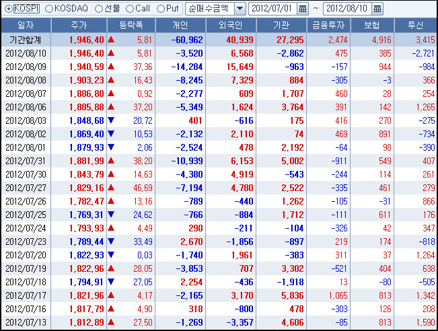Select the 2012/08/07 date cell

click(26, 94)
